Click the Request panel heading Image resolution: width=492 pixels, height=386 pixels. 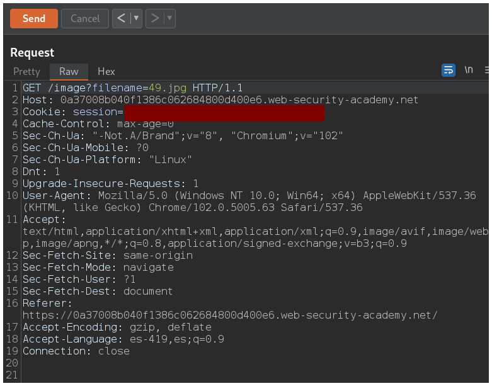(32, 53)
